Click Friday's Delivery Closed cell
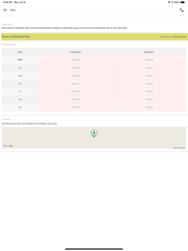The image size is (188, 251). point(149,91)
